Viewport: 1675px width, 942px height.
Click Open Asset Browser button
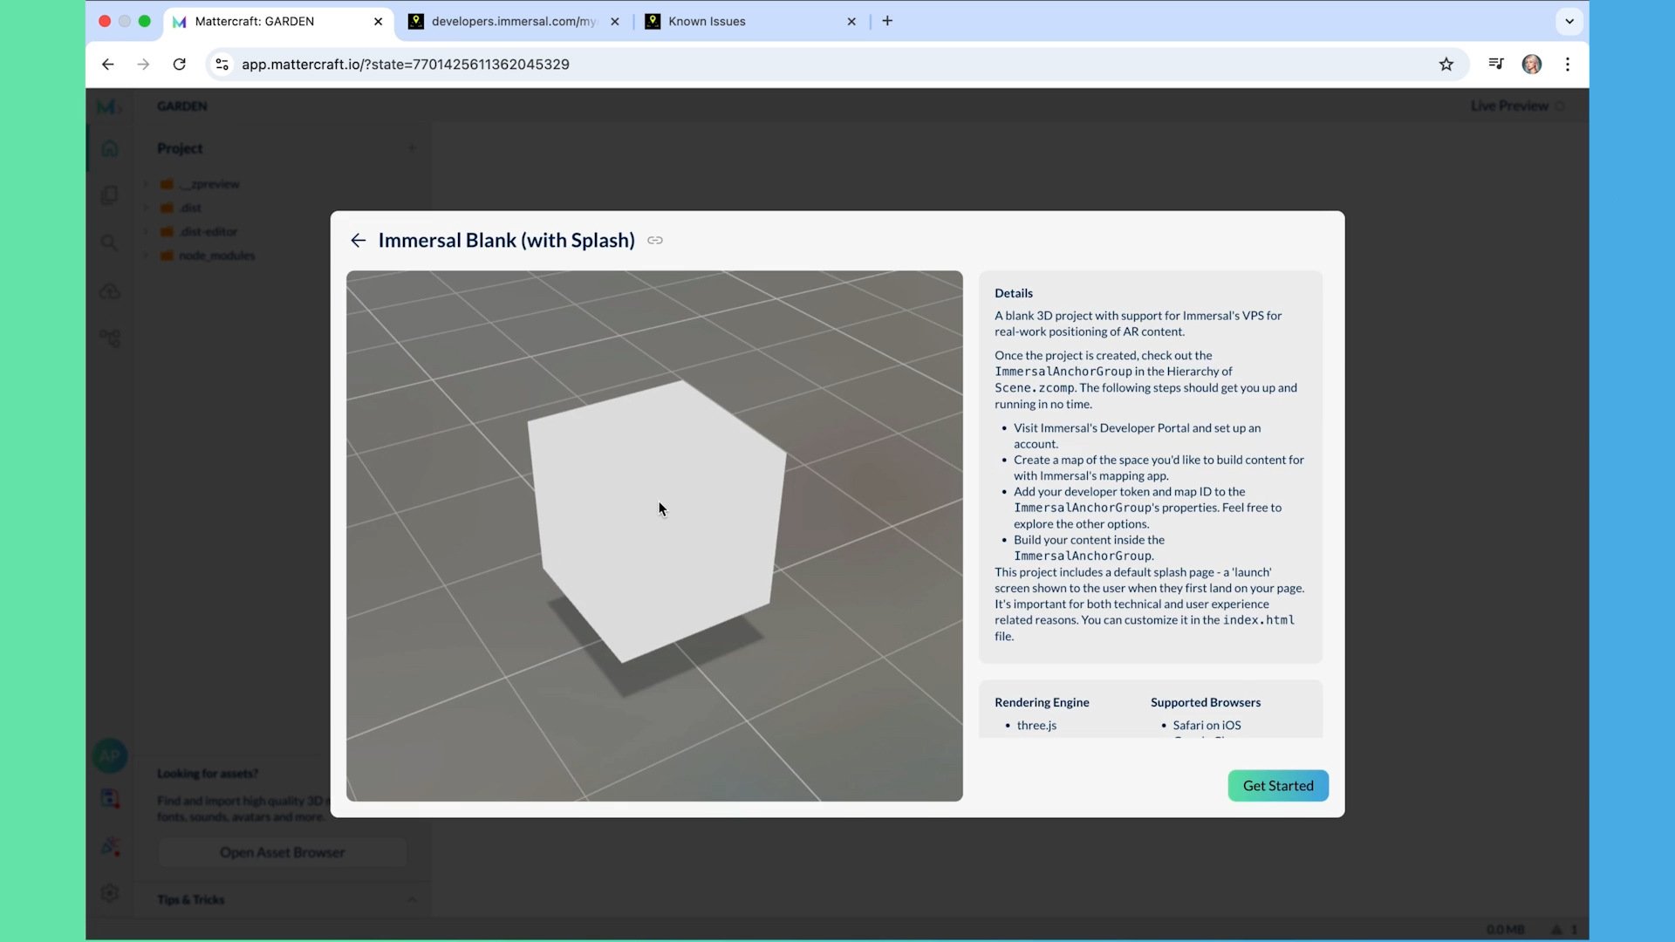point(282,852)
